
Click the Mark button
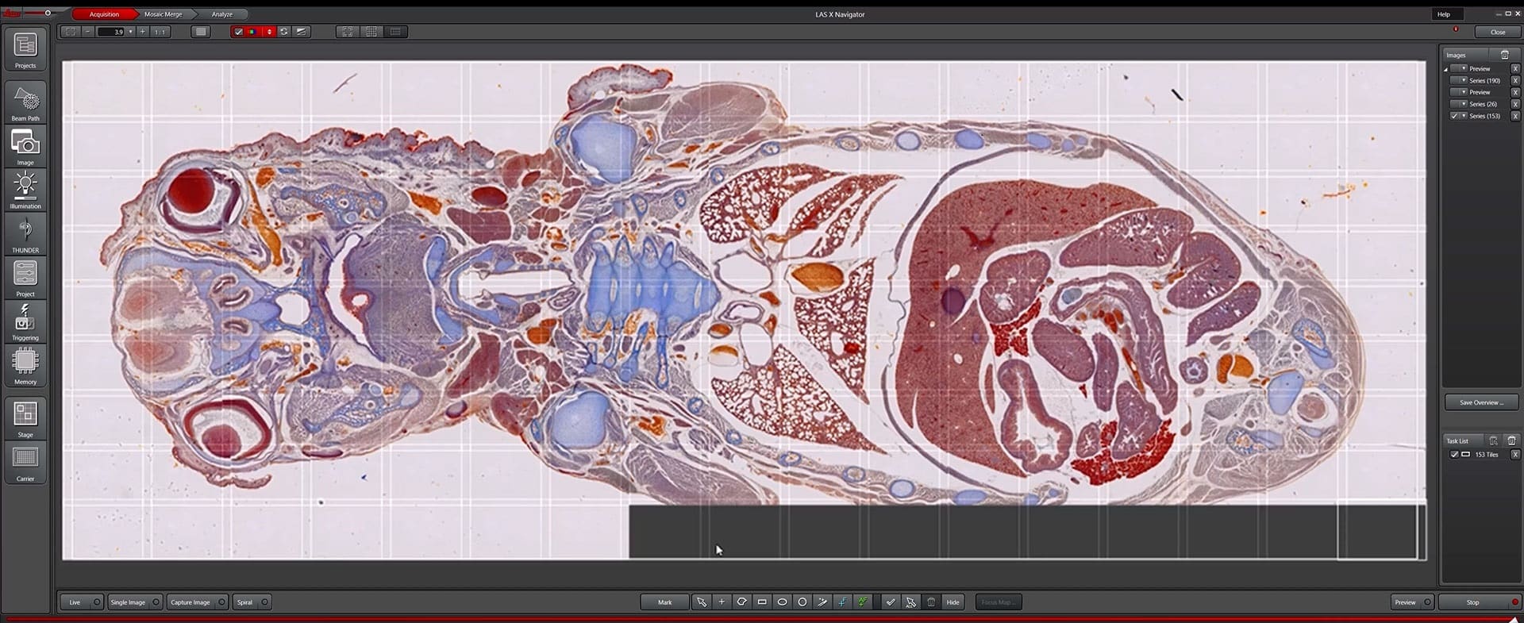pos(665,602)
